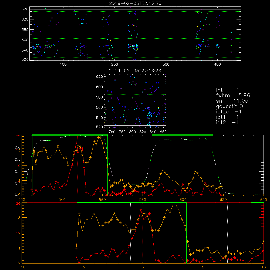Click the 'ipt2 -1' parameter line
Viewport: 270px width, 270px height.
227,122
